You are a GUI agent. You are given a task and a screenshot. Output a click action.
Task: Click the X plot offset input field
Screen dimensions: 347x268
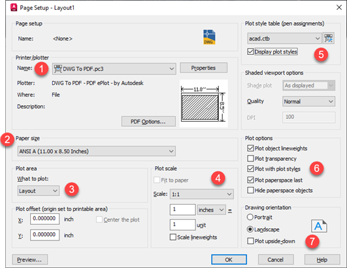coord(45,219)
